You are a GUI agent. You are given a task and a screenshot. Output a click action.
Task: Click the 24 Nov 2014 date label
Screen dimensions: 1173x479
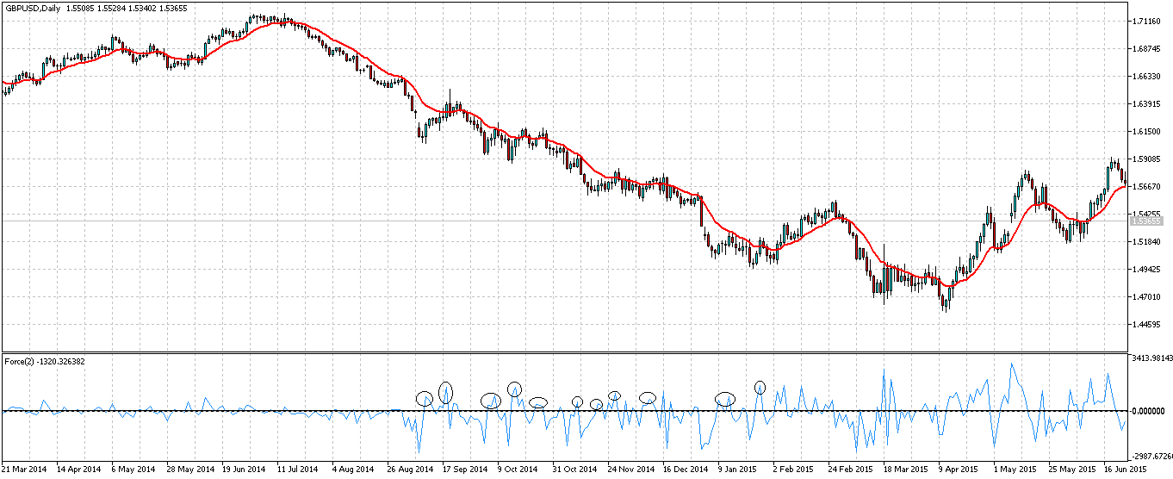pos(630,470)
